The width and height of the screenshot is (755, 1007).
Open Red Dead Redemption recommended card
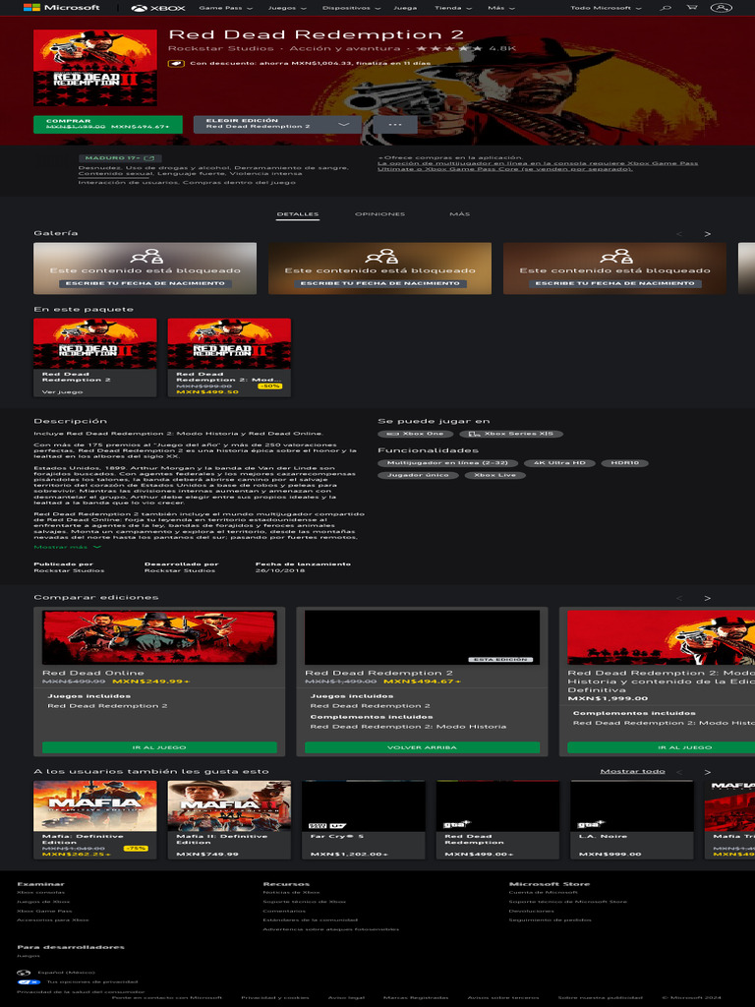coord(497,820)
